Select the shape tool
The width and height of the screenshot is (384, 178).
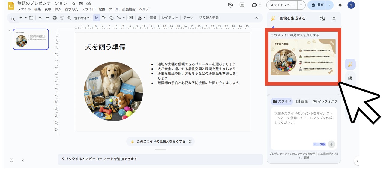tap(112, 18)
